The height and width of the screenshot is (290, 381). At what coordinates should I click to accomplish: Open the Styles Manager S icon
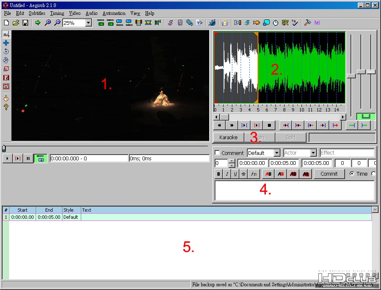click(x=170, y=23)
